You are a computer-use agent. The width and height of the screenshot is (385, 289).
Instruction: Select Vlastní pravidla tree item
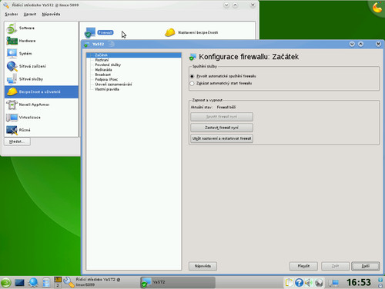pos(107,89)
